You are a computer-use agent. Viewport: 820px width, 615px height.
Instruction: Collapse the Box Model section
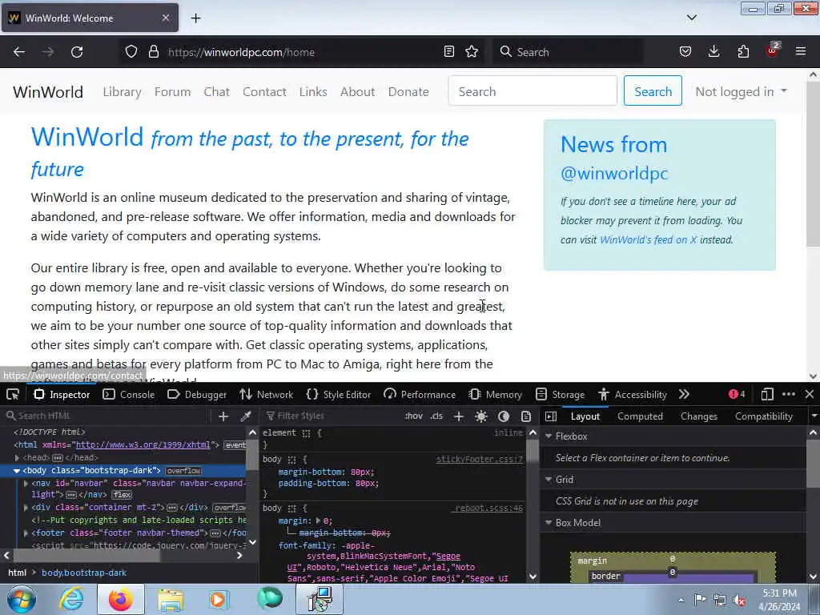click(x=549, y=523)
